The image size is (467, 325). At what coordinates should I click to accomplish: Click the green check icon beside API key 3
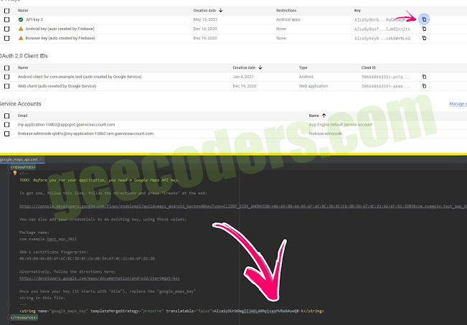(x=20, y=19)
